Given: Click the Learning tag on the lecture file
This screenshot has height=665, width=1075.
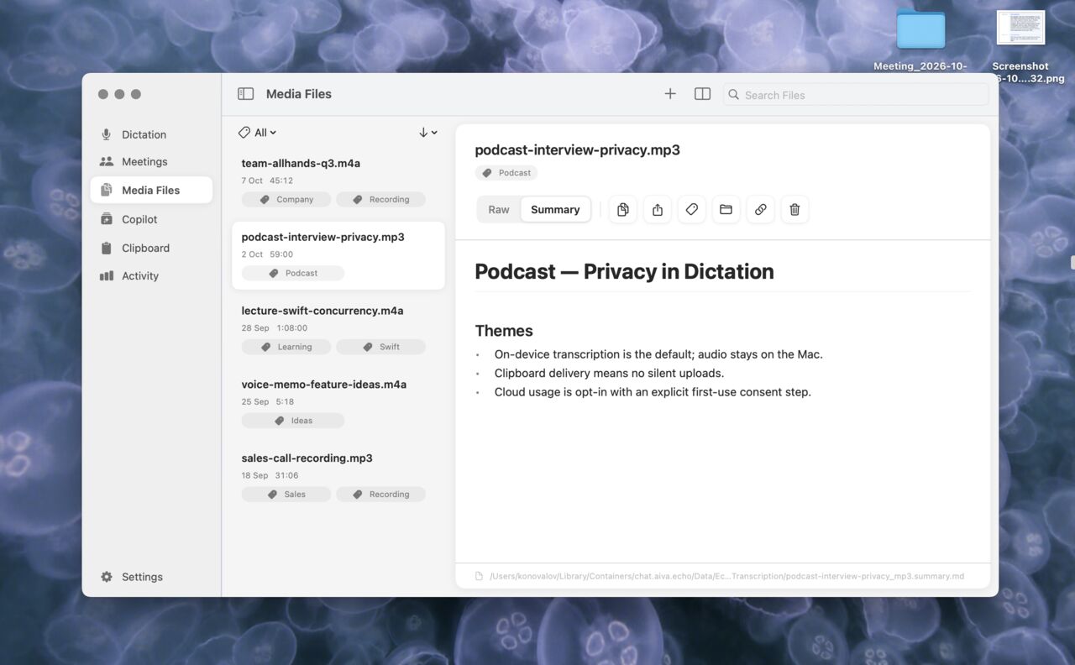Looking at the screenshot, I should [x=286, y=347].
